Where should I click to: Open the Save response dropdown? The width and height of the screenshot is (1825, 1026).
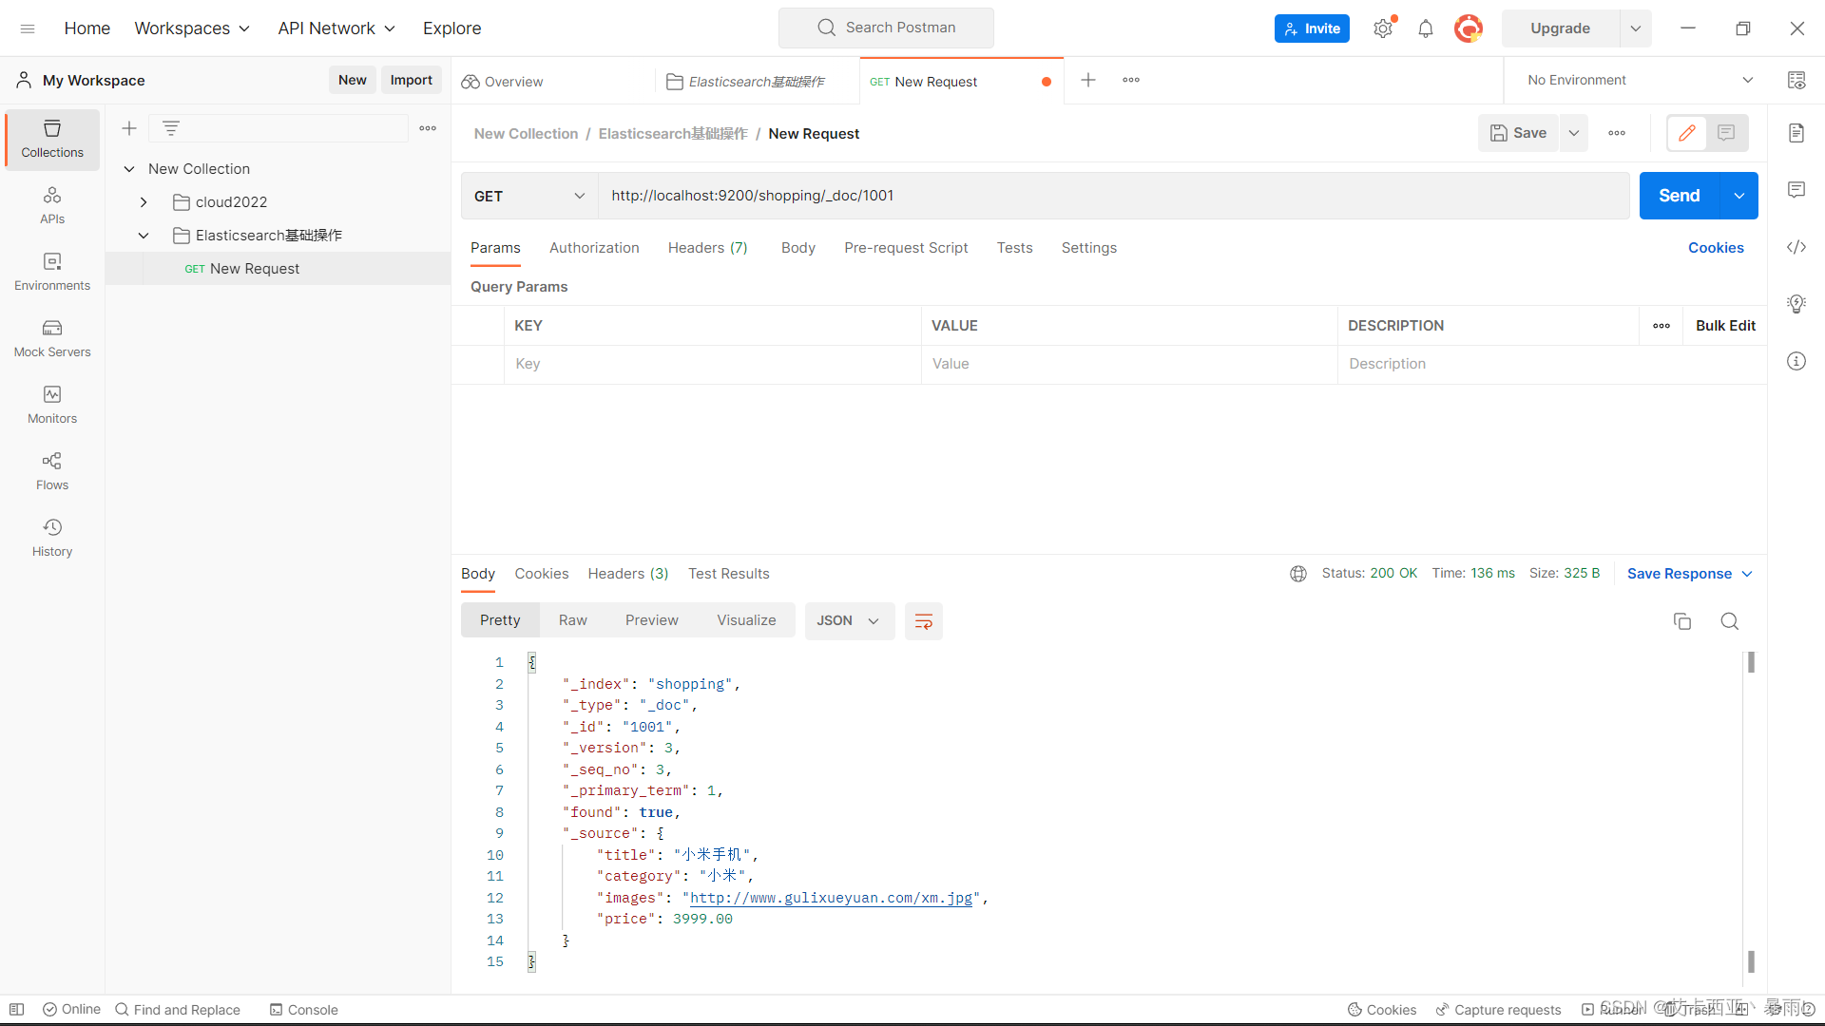point(1743,575)
